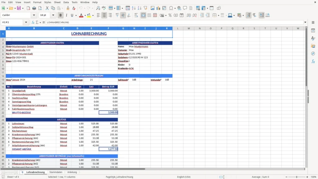Open the Tools menu

coord(75,2)
